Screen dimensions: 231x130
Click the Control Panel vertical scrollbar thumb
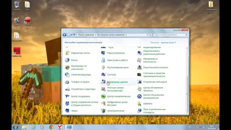(x=187, y=94)
